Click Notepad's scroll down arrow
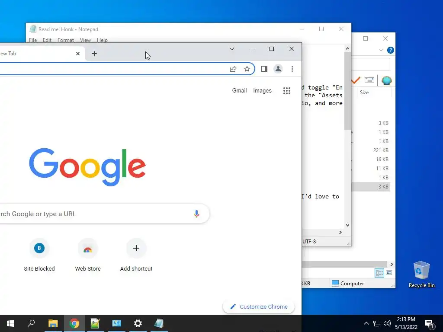443x332 pixels. (347, 225)
